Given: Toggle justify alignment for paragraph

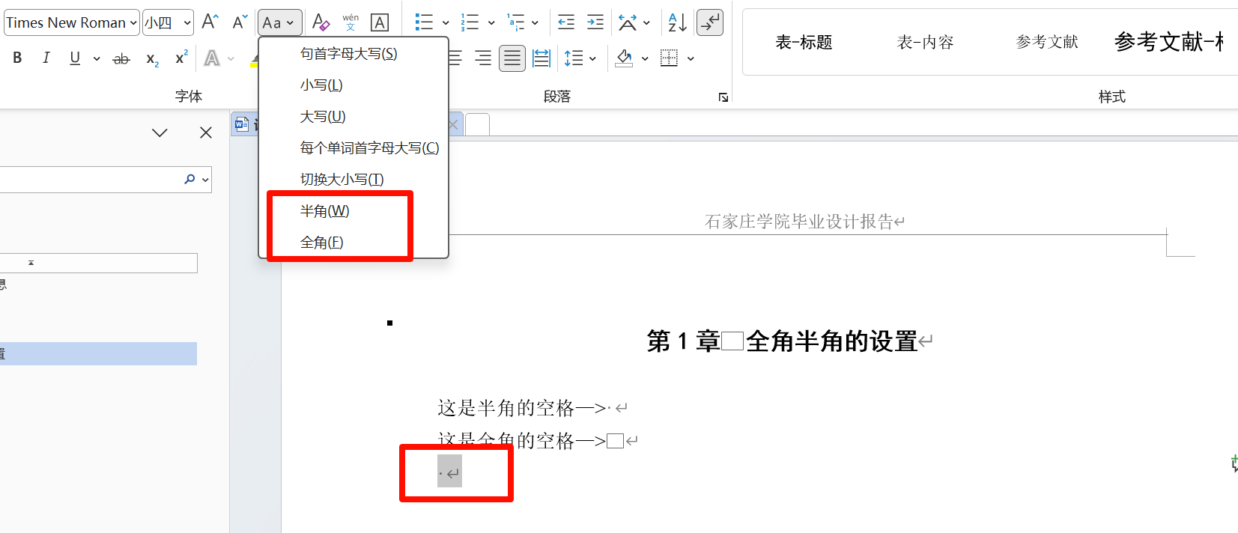Looking at the screenshot, I should tap(512, 58).
